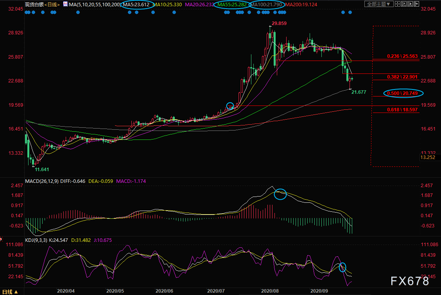This screenshot has height=295, width=441.
Task: Select the MA(5,10,20,55,100,200) indicator settings label
Action: pyautogui.click(x=92, y=5)
